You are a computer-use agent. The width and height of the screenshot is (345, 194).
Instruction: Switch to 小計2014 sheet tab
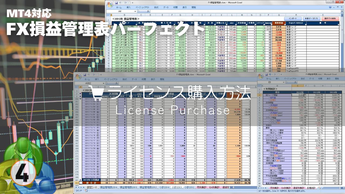pyautogui.click(x=164, y=187)
